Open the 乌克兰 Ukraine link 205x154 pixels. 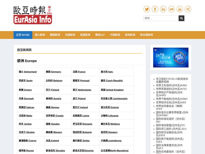click(27, 132)
